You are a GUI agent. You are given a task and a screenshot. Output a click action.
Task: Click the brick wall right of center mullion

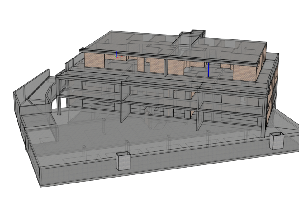click(176, 67)
